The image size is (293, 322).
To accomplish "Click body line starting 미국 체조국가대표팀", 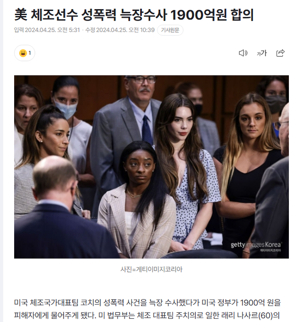I will (x=147, y=302).
